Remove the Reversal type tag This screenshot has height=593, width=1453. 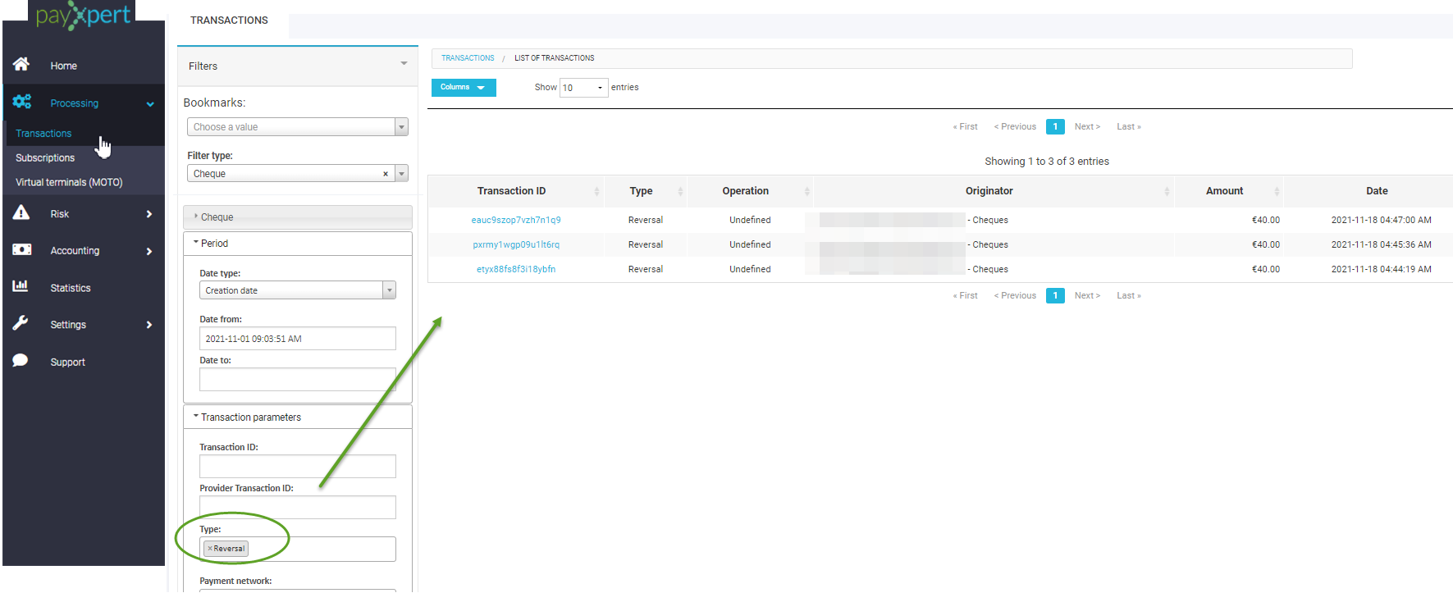pos(210,549)
